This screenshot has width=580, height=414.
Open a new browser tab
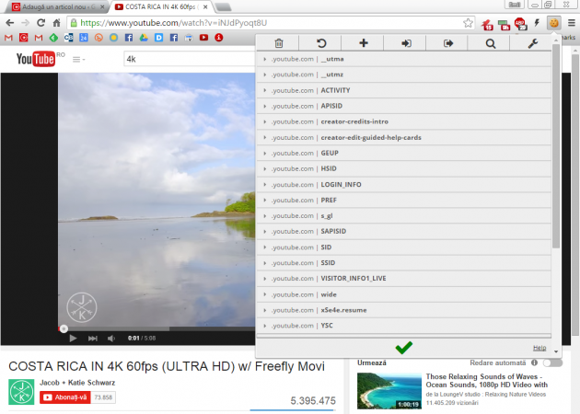pyautogui.click(x=223, y=7)
